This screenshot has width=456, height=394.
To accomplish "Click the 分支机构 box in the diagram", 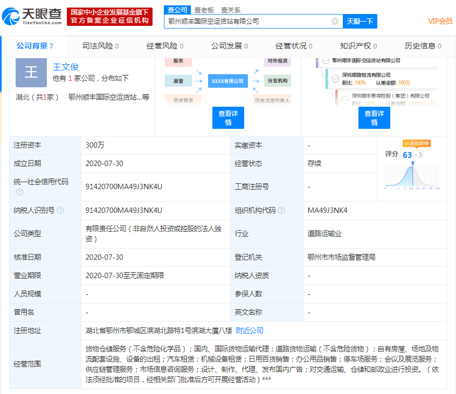I will pyautogui.click(x=278, y=81).
